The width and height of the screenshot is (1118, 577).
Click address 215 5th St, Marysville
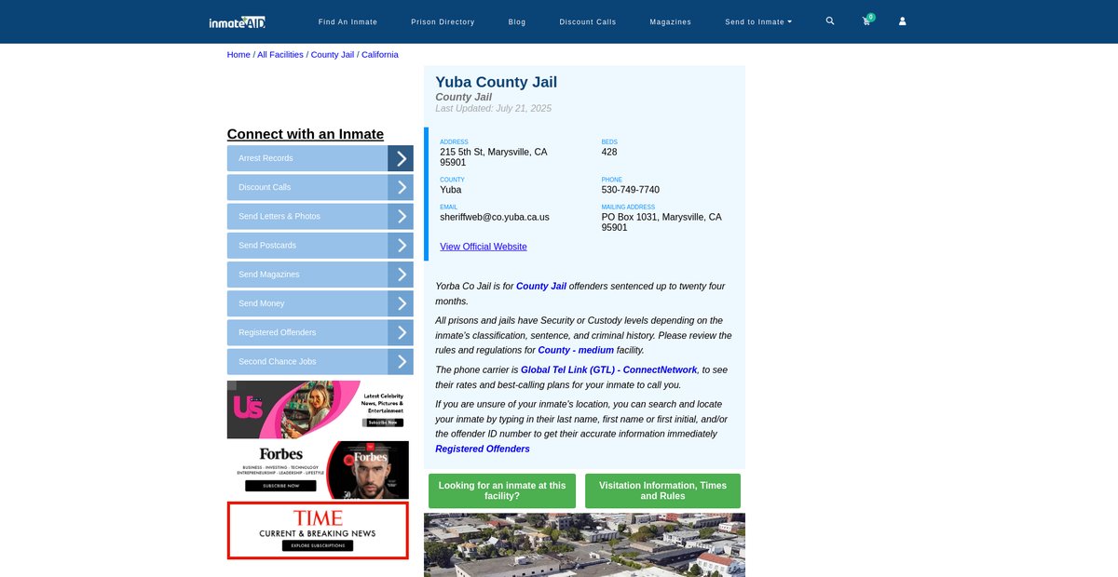coord(494,157)
